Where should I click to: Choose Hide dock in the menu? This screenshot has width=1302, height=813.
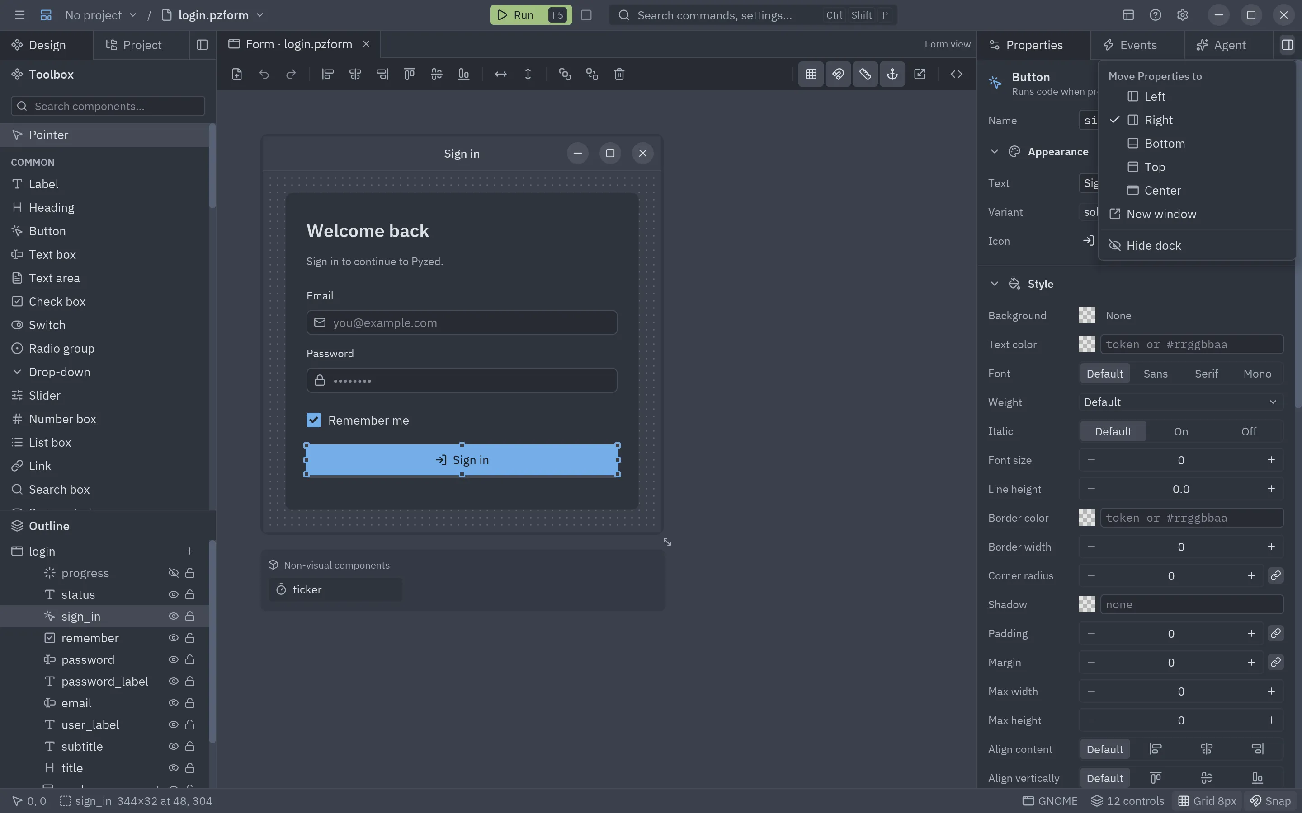[1196, 246]
